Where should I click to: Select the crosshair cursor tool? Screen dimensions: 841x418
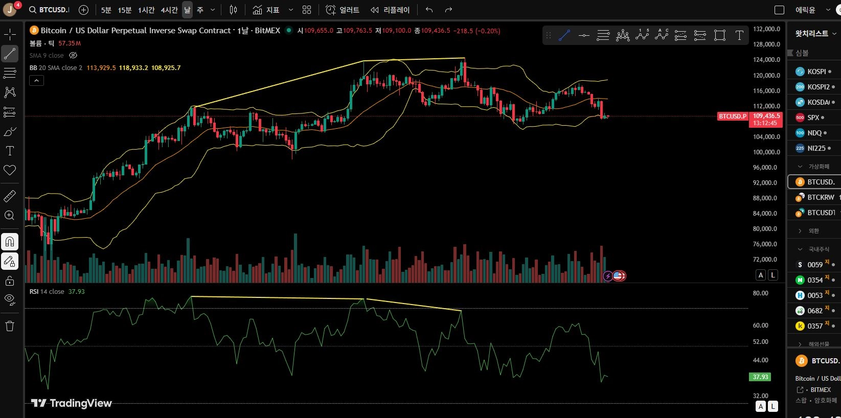pyautogui.click(x=10, y=35)
